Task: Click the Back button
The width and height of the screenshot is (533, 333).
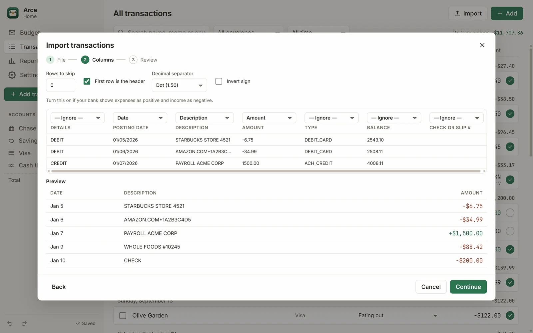Action: pos(59,287)
